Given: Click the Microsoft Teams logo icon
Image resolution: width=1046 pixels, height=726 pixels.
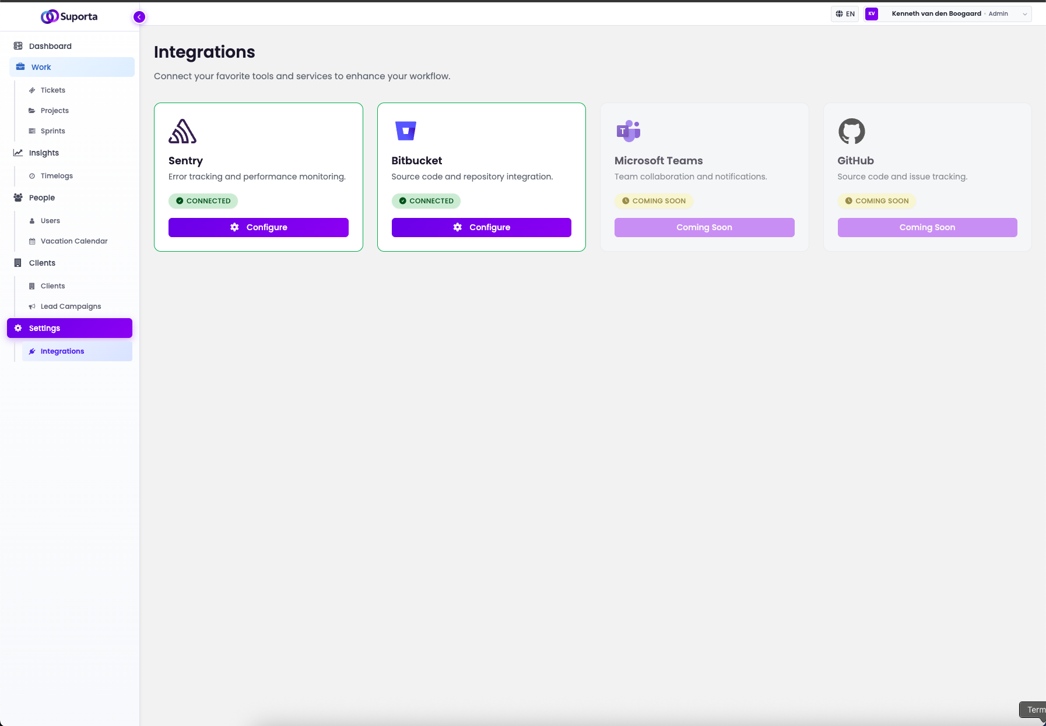Looking at the screenshot, I should 628,131.
